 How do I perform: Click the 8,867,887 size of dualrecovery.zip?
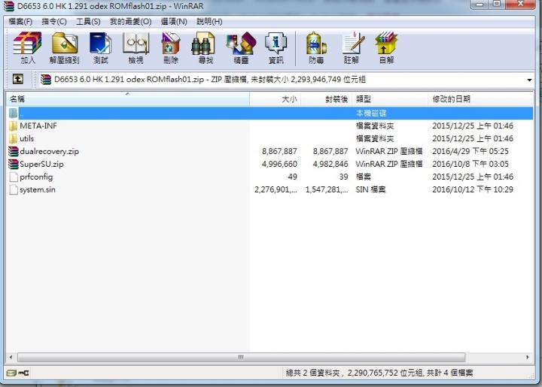279,152
